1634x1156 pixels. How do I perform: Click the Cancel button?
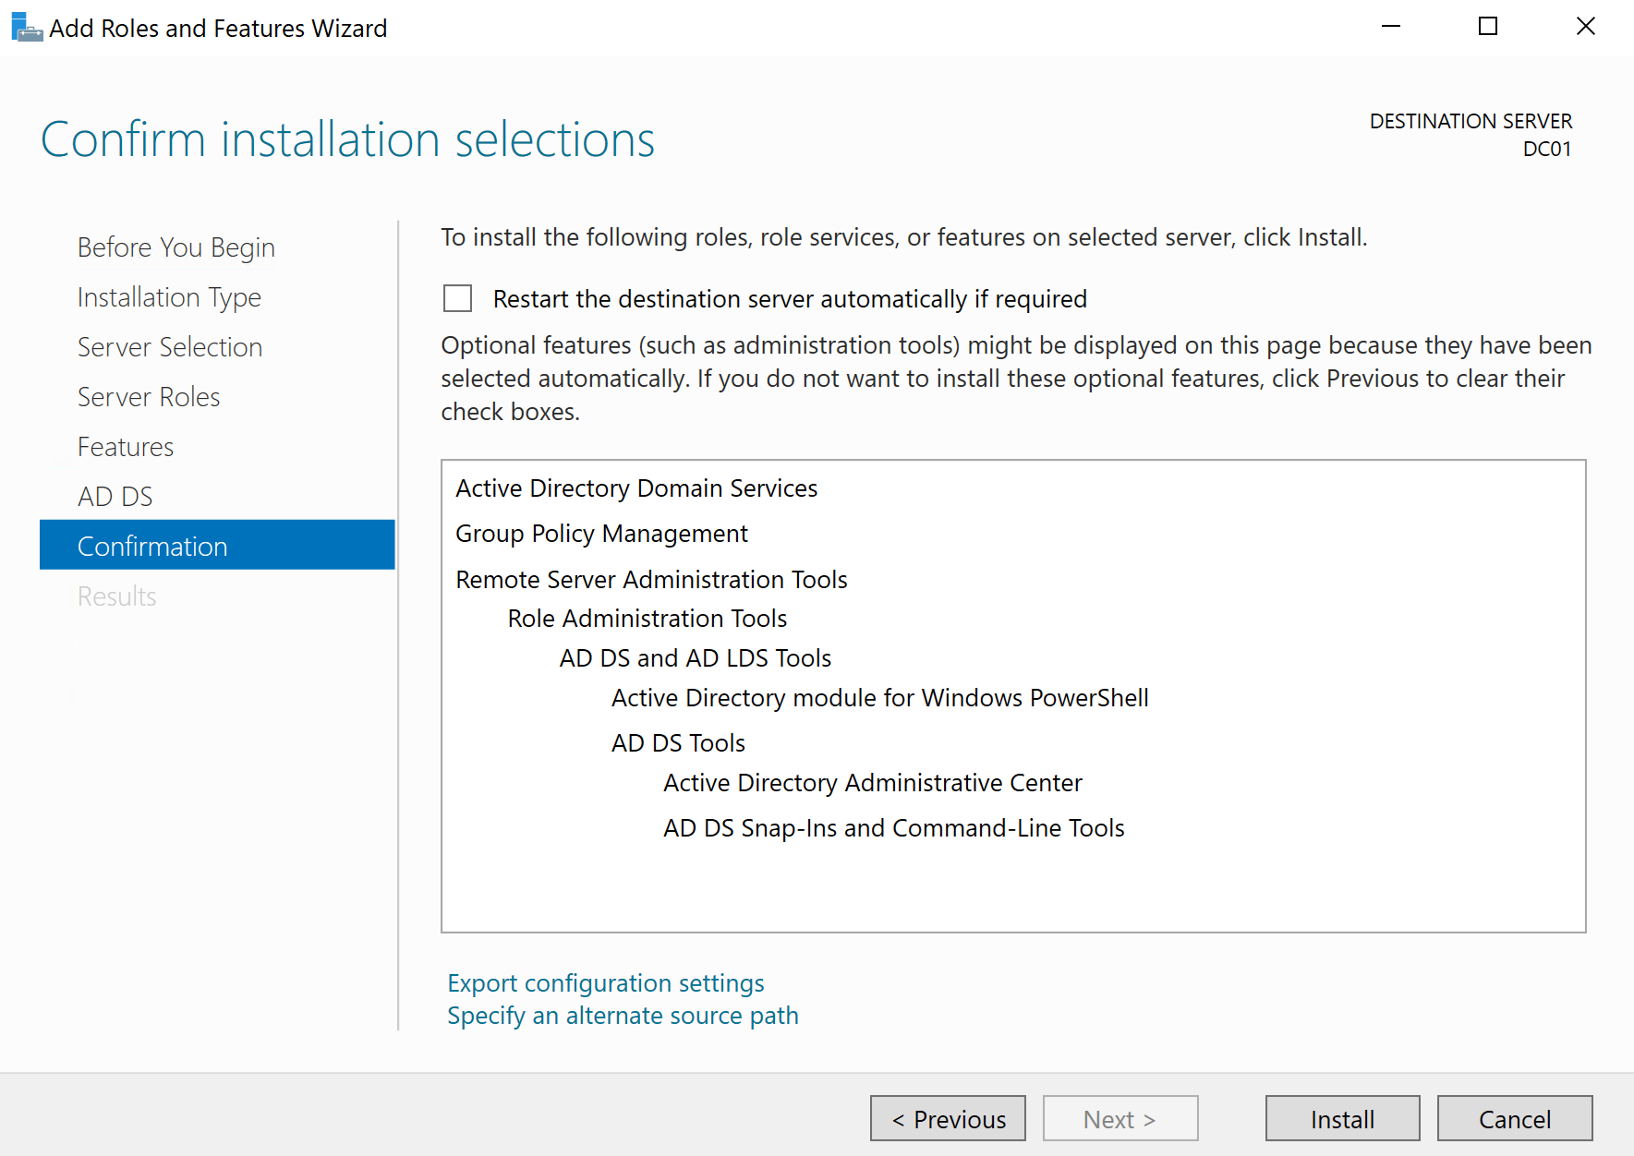coord(1514,1118)
